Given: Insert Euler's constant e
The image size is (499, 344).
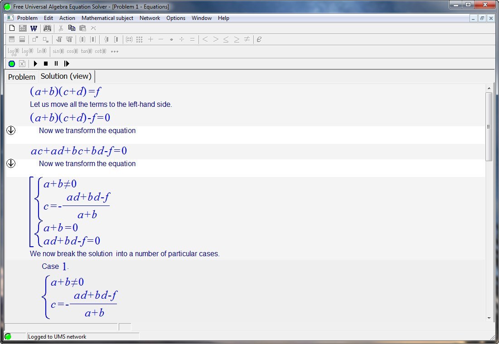Looking at the screenshot, I should click(259, 39).
